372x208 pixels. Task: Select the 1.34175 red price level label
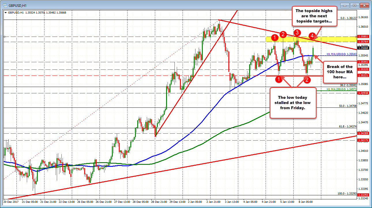362,140
